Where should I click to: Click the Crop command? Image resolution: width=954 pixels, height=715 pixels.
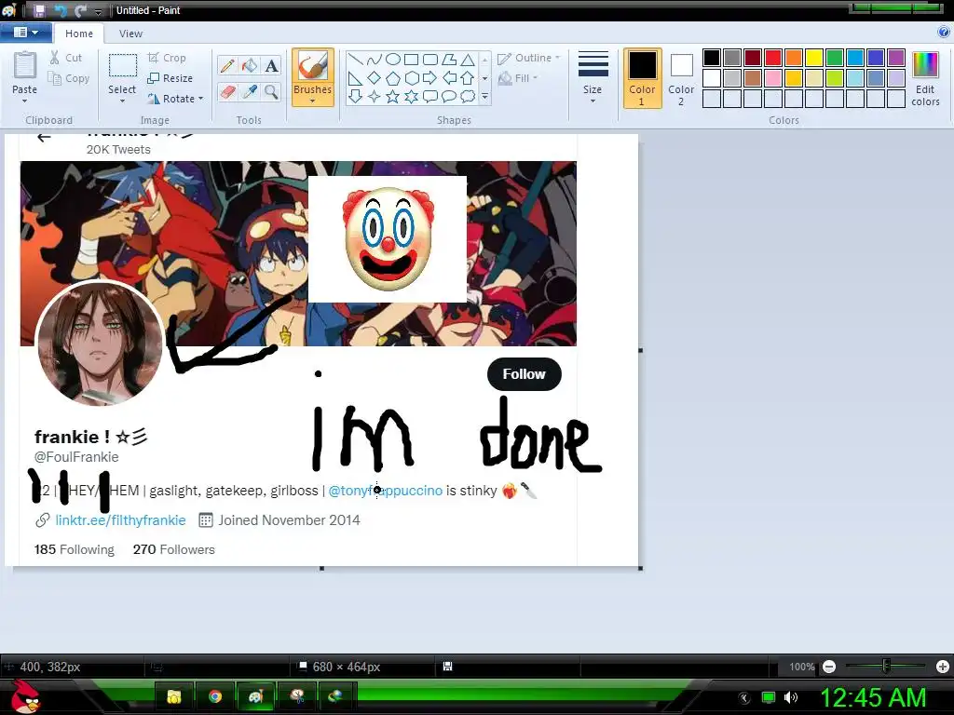pos(167,58)
